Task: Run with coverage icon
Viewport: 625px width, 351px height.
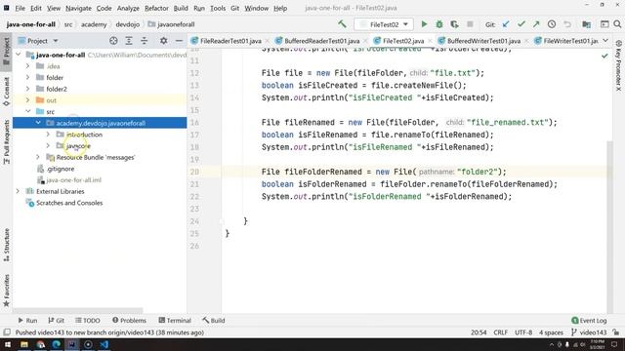Action: (454, 24)
